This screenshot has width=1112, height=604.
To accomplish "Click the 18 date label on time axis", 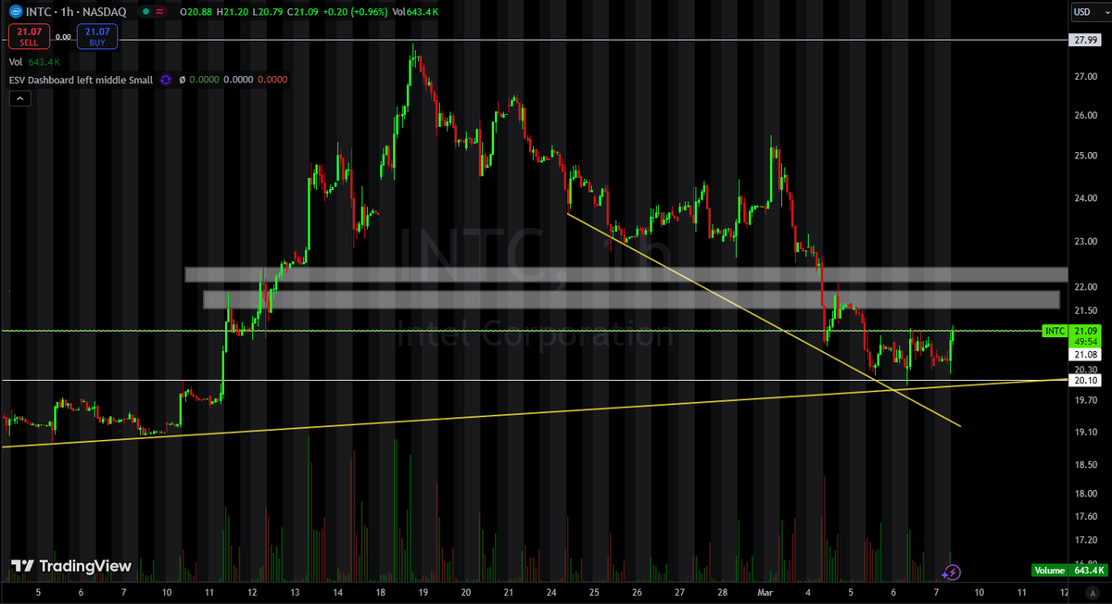I will [x=380, y=592].
